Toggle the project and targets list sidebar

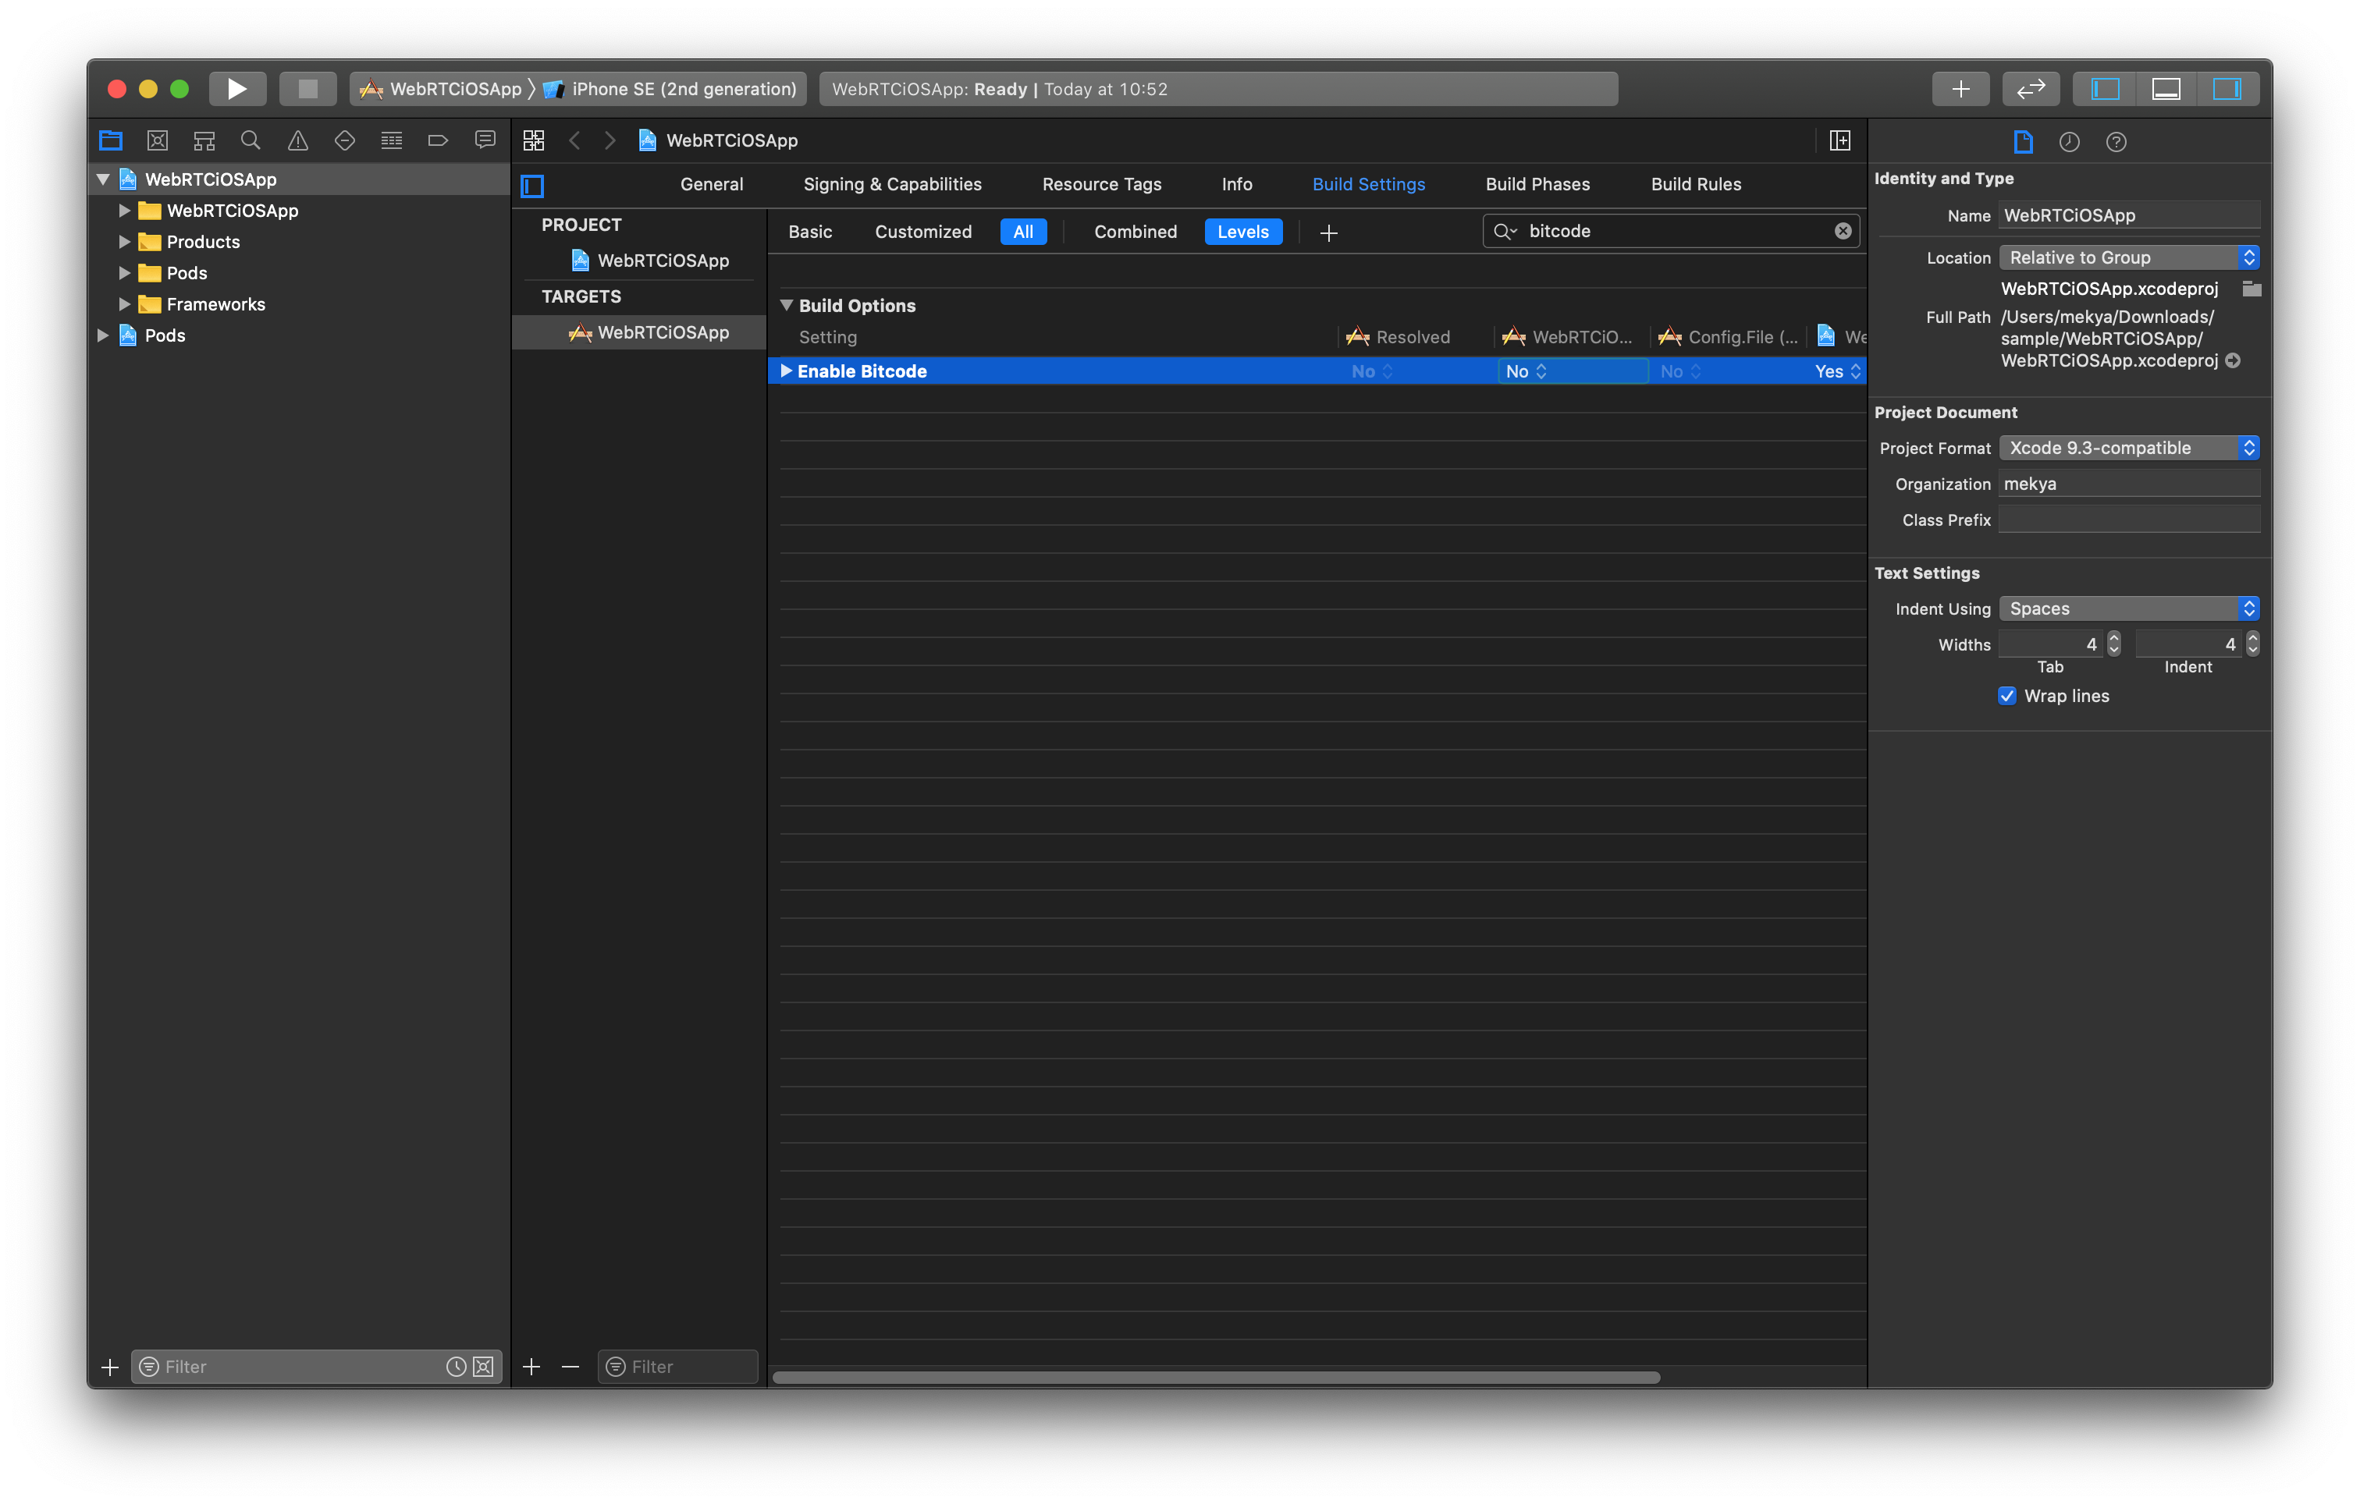click(532, 185)
